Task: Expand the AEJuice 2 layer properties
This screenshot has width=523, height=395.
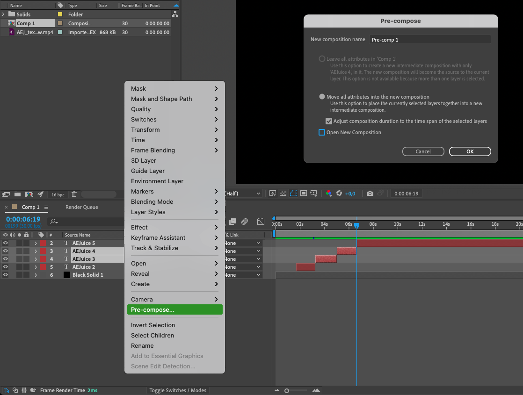Action: pos(36,267)
